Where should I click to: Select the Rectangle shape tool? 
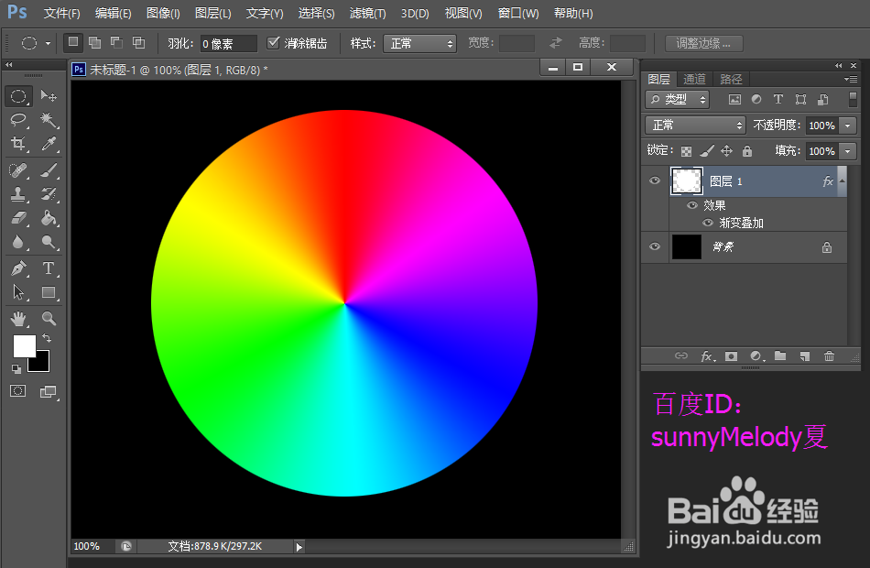click(x=49, y=292)
